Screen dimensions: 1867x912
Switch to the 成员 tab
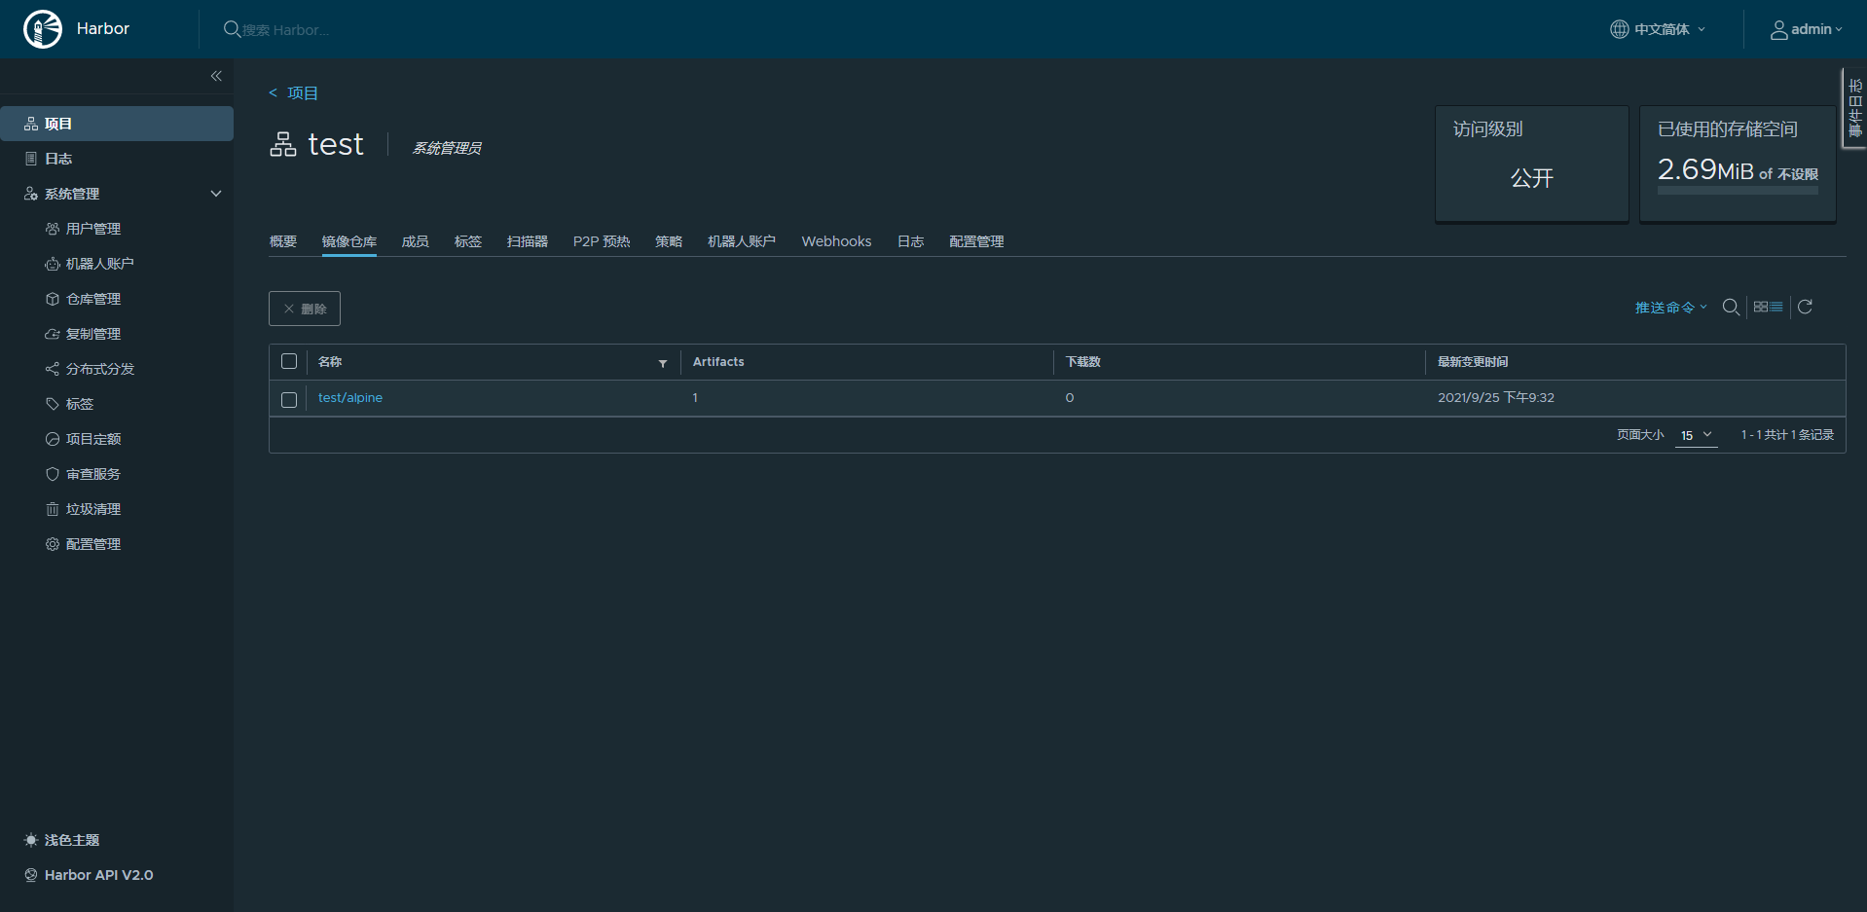pyautogui.click(x=416, y=241)
